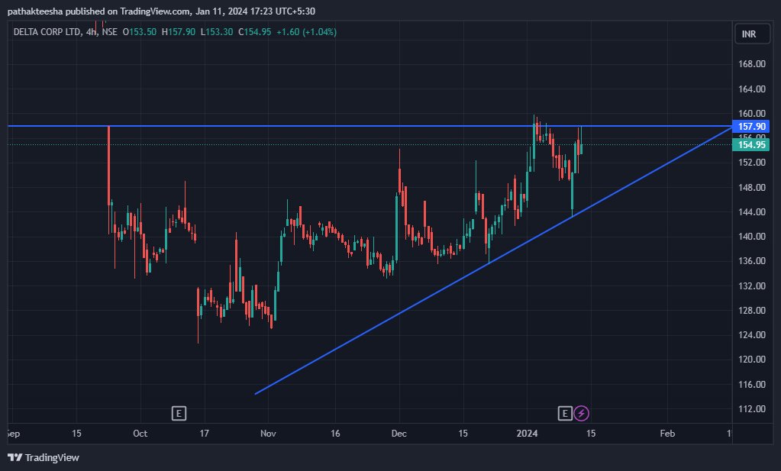Viewport: 781px width, 471px height.
Task: Click the open value O153.50 in the legend
Action: (x=140, y=32)
